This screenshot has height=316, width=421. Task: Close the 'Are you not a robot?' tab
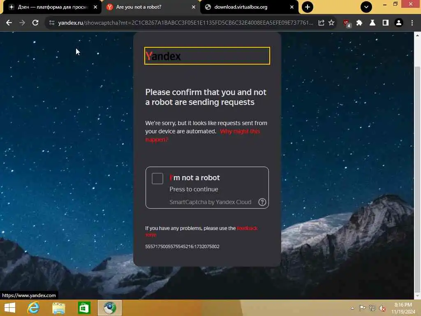tap(194, 7)
